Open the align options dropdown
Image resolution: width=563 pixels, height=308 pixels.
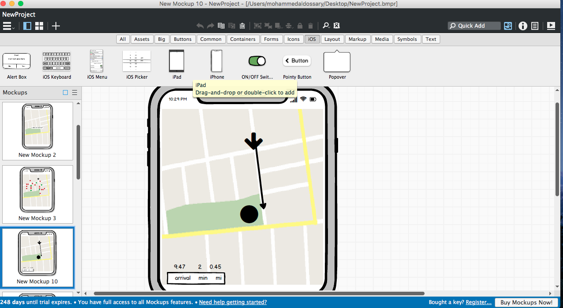(x=289, y=26)
